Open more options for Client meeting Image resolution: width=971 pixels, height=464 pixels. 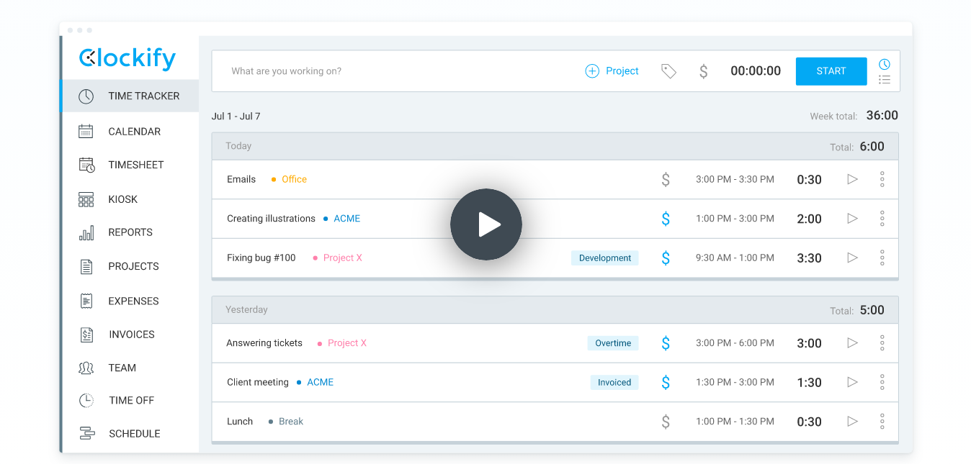tap(882, 383)
